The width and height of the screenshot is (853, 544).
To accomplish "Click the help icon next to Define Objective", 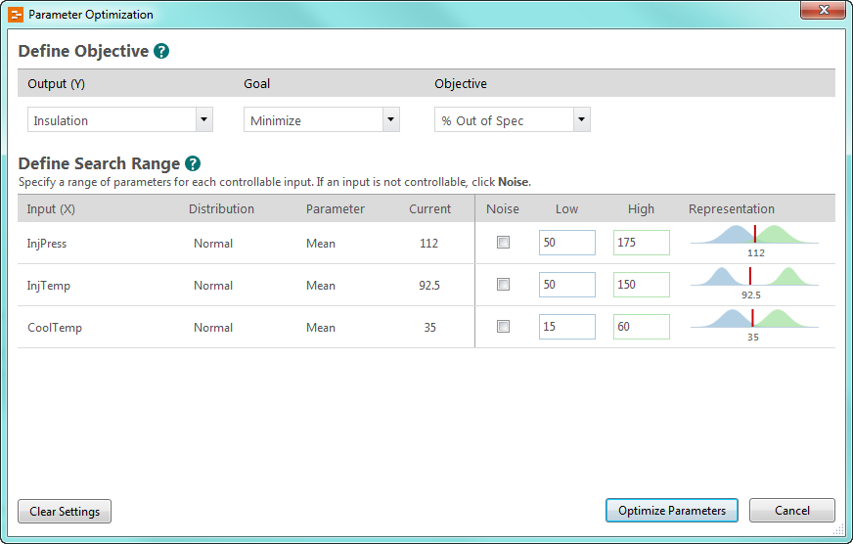I will [x=161, y=51].
